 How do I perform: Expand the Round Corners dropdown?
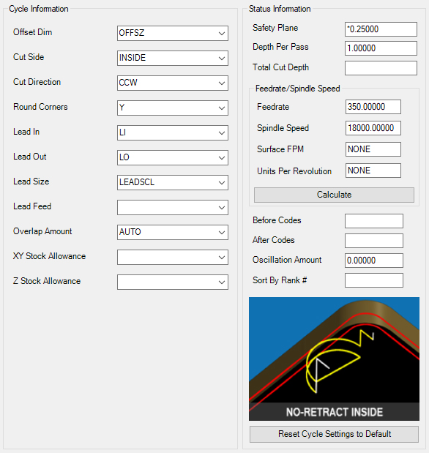tap(173, 108)
